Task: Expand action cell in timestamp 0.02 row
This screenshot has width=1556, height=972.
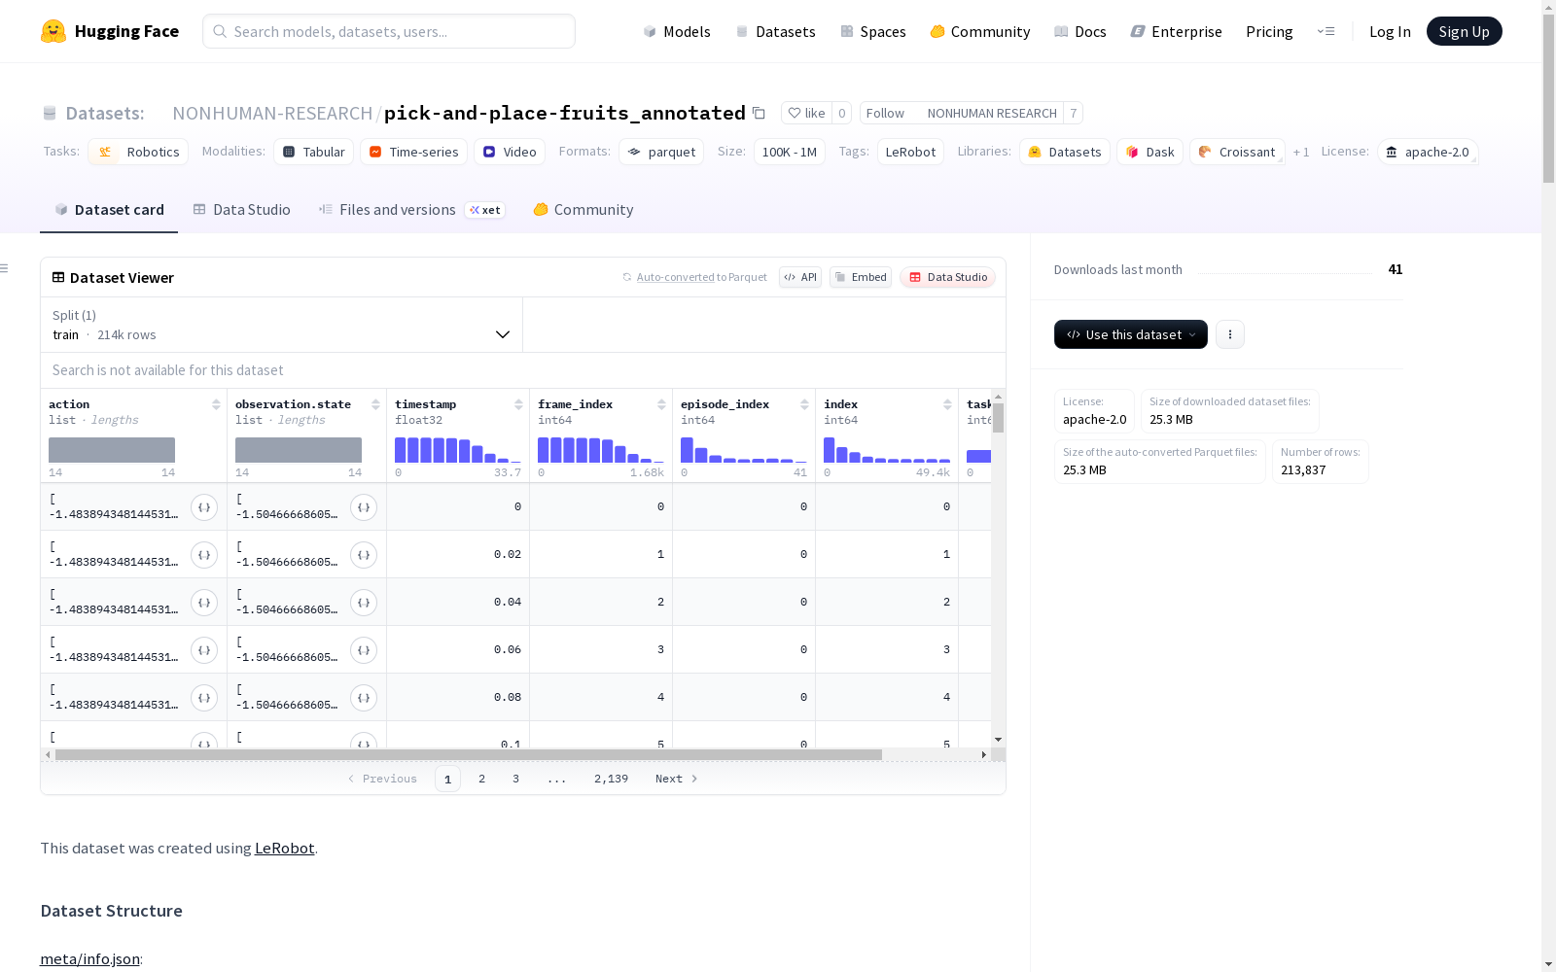Action: [204, 555]
